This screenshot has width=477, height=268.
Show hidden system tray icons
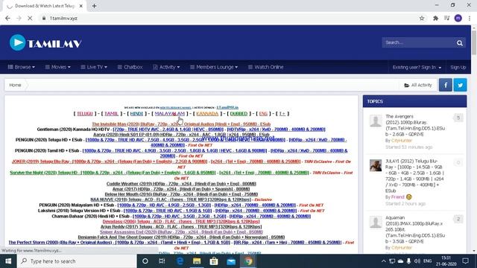[x=384, y=261]
